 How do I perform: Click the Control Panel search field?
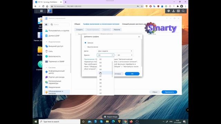tap(60, 24)
